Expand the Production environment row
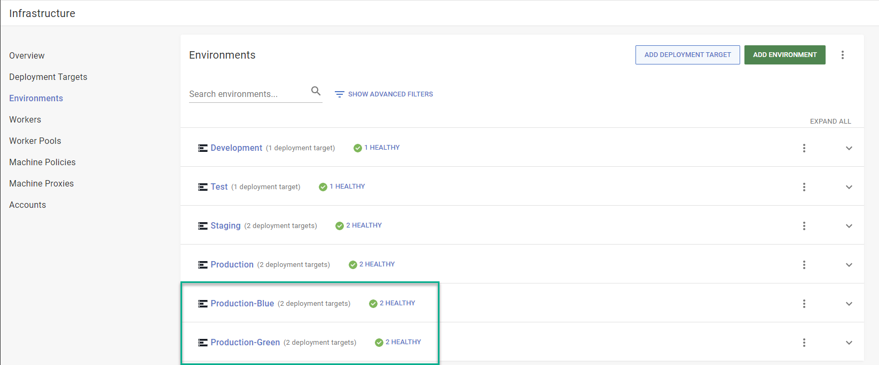 click(x=849, y=265)
